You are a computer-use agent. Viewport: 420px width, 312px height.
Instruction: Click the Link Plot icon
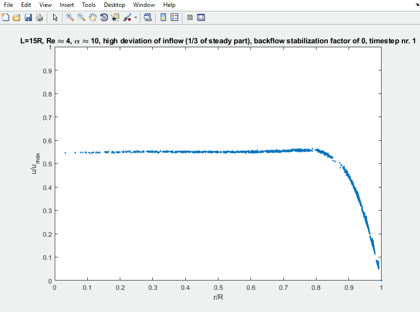[x=147, y=17]
